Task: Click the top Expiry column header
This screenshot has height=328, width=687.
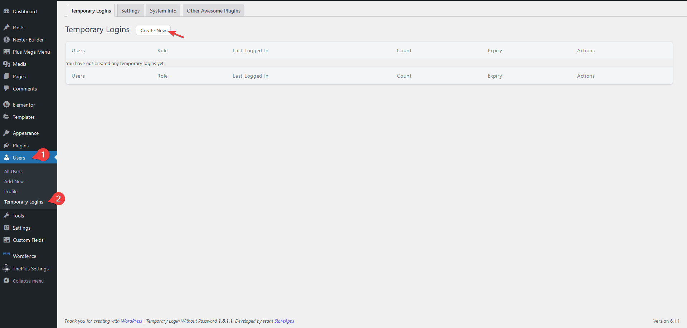Action: (x=494, y=51)
